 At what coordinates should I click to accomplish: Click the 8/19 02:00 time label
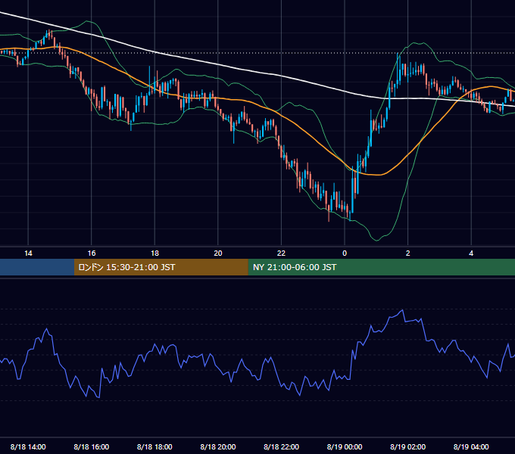pos(408,446)
